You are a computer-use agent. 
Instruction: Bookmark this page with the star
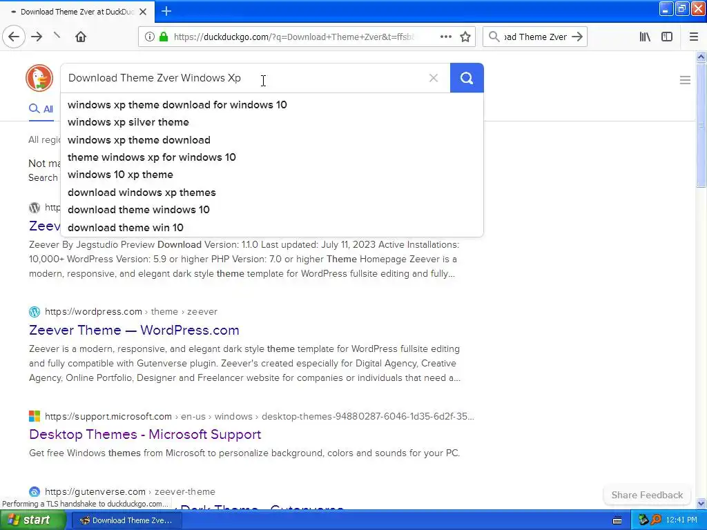465,37
